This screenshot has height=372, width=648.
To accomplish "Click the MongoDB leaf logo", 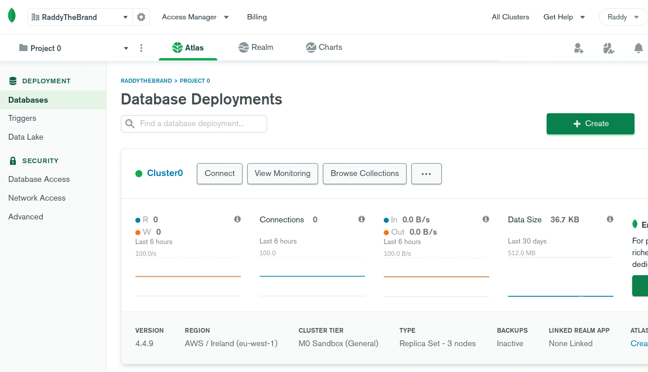I will (12, 16).
